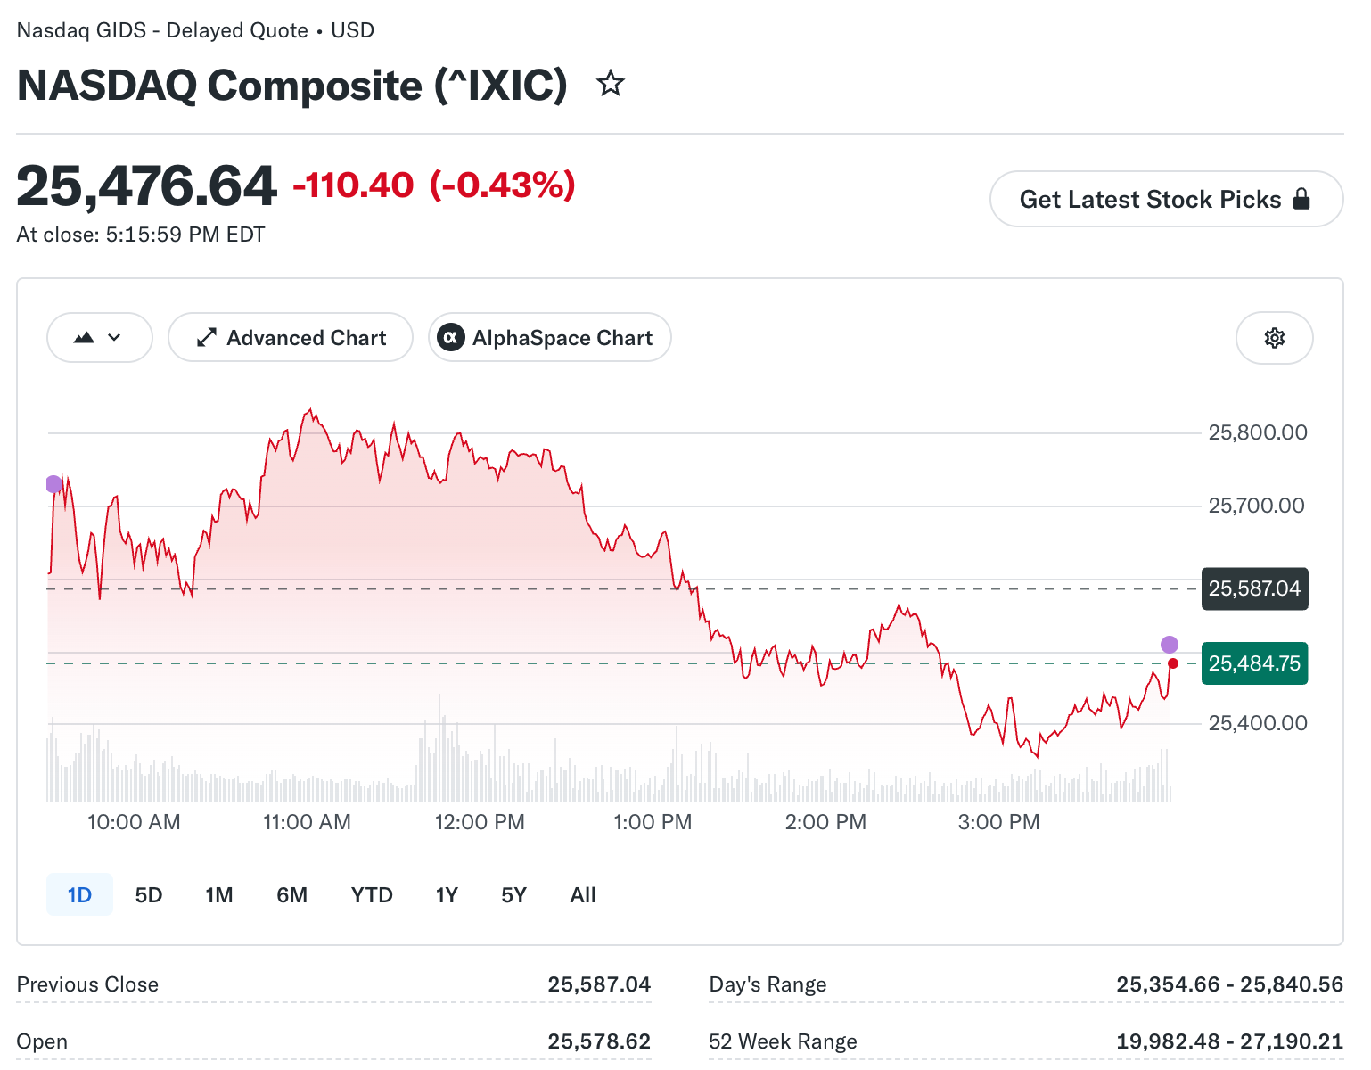Show the YTD chart range

point(372,894)
